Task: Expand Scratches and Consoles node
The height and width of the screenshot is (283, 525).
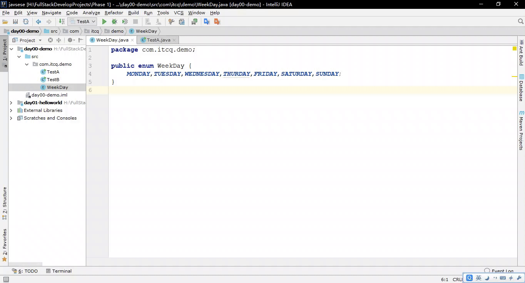Action: [11, 118]
